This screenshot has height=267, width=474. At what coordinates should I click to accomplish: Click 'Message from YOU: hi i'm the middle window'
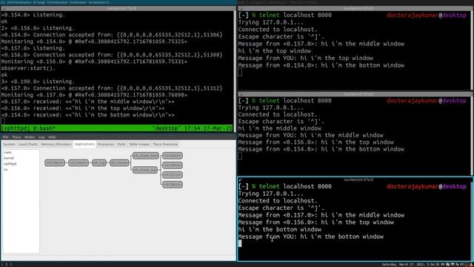pos(311,135)
